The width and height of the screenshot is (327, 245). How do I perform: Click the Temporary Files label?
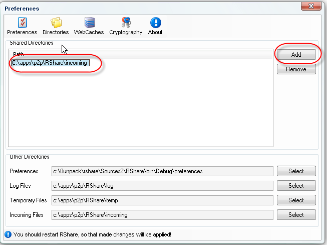[x=28, y=200]
